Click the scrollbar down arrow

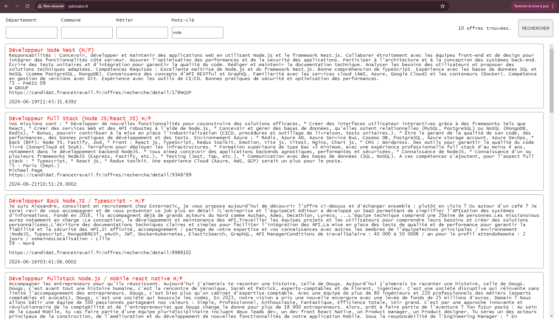pyautogui.click(x=551, y=316)
